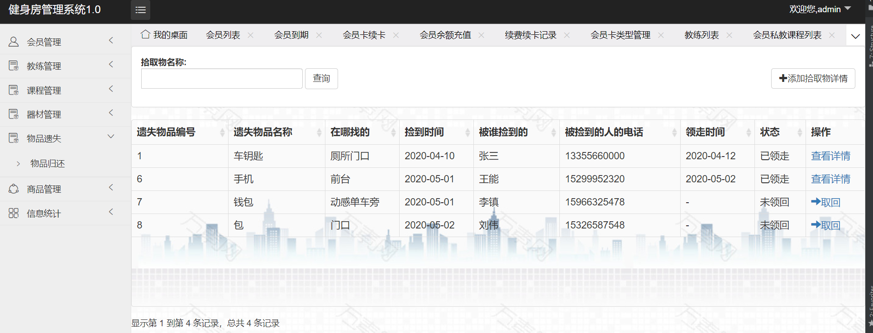Screen dimensions: 873x333
Task: Sort by 遗失物品编号 column arrows
Action: pos(222,132)
